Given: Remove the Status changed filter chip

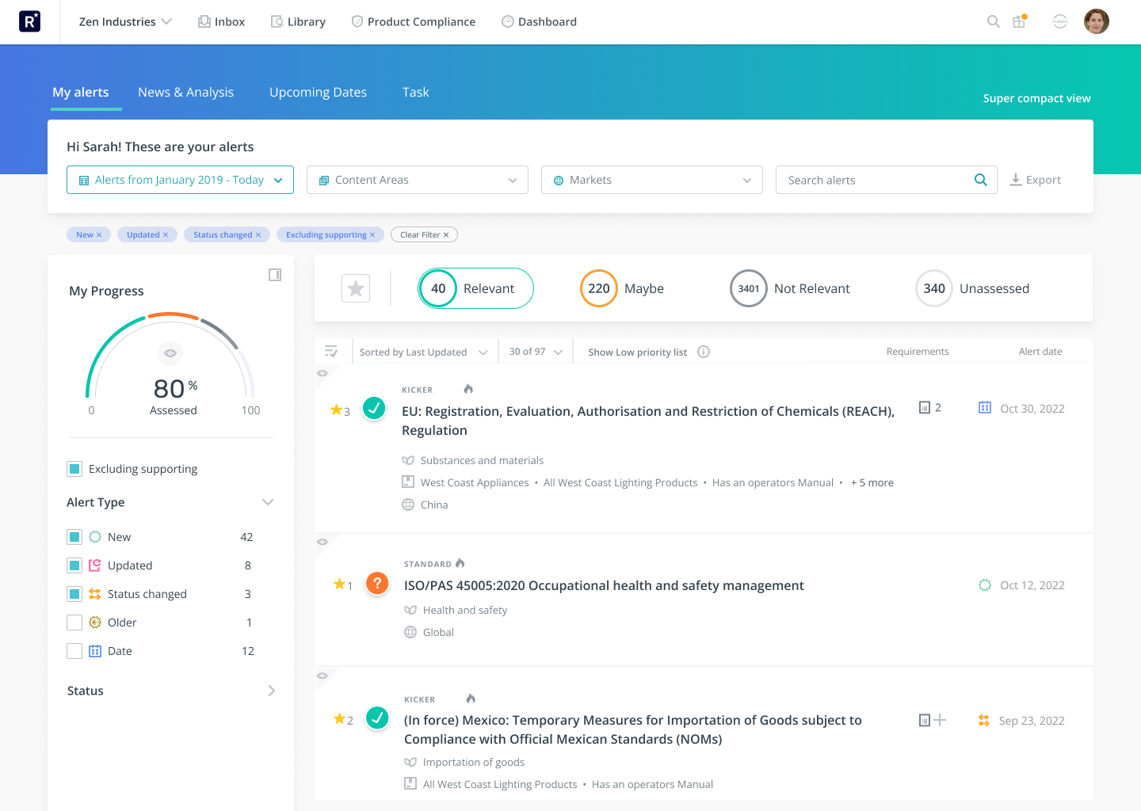Looking at the screenshot, I should pyautogui.click(x=258, y=235).
